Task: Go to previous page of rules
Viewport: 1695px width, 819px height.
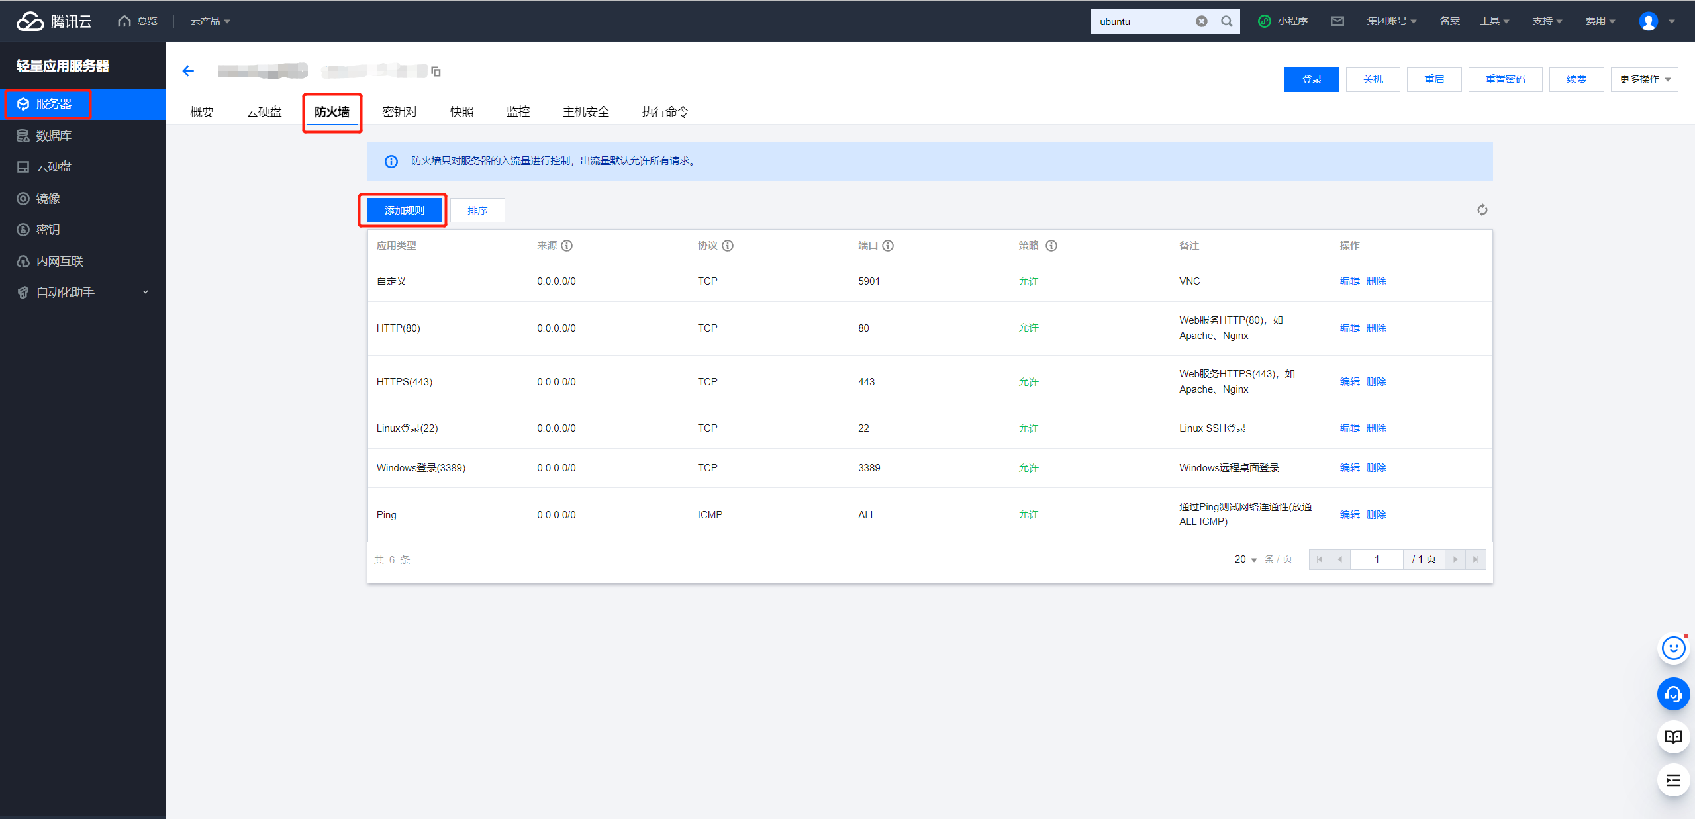Action: point(1340,559)
